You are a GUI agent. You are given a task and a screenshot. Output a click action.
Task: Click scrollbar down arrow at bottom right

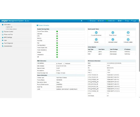[139, 97]
